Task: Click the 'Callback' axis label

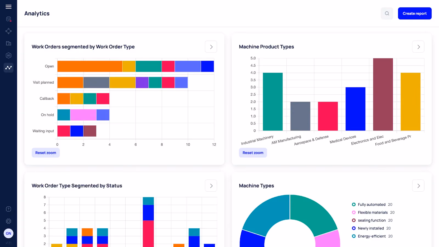Action: 47,99
